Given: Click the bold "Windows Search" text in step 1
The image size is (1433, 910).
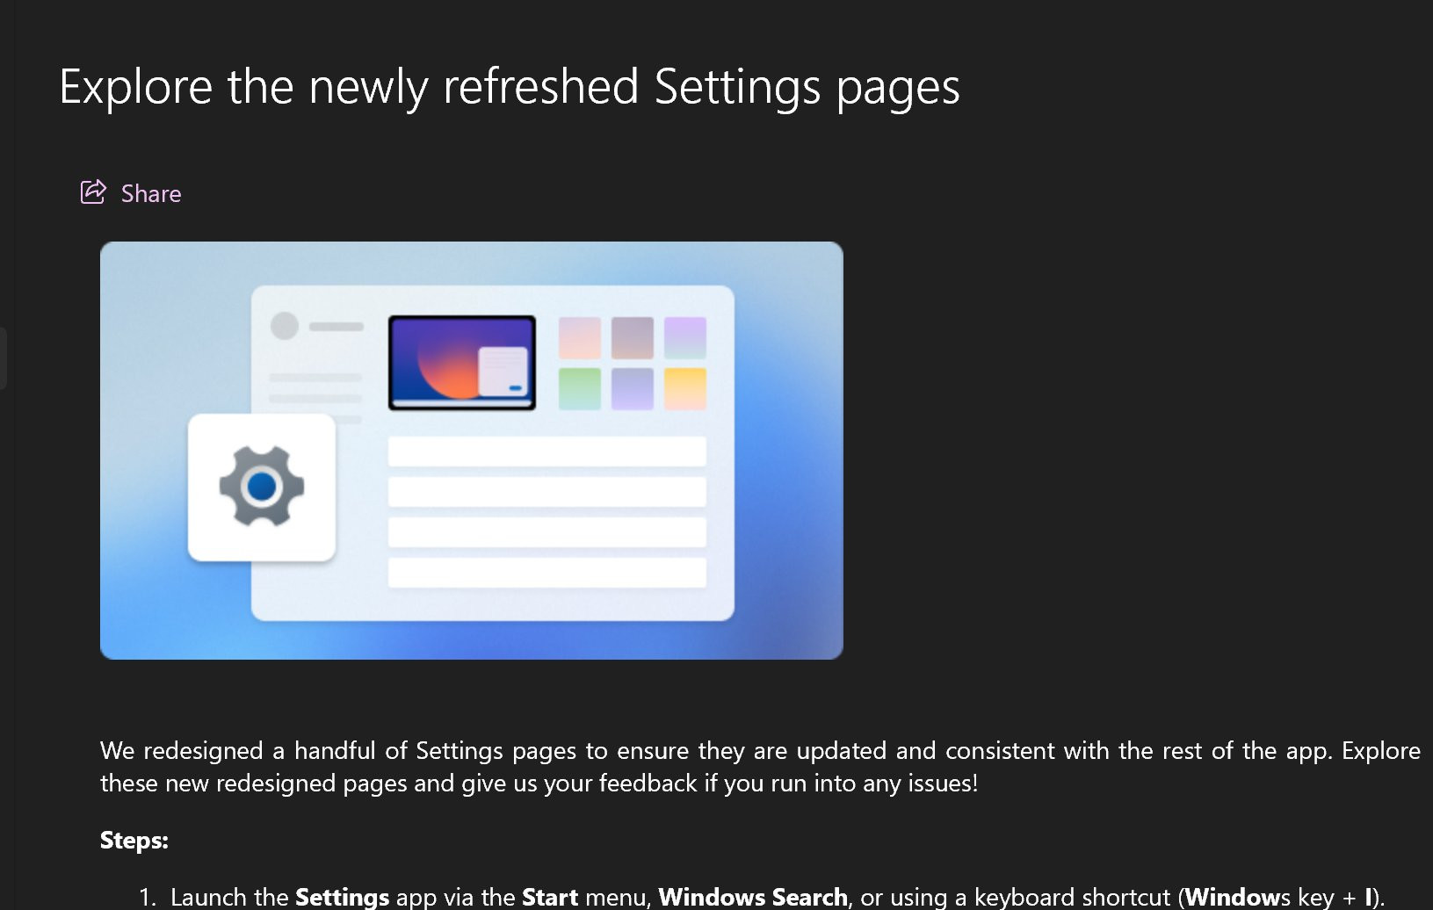Looking at the screenshot, I should coord(753,897).
